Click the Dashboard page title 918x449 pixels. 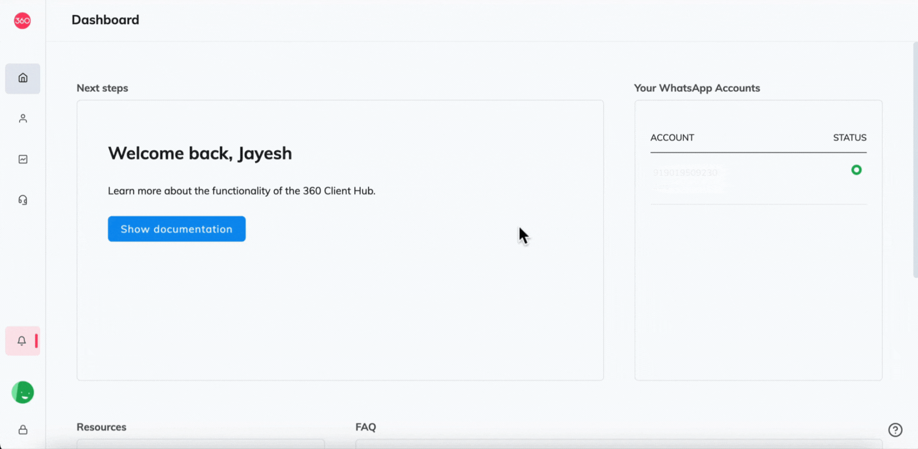coord(105,20)
